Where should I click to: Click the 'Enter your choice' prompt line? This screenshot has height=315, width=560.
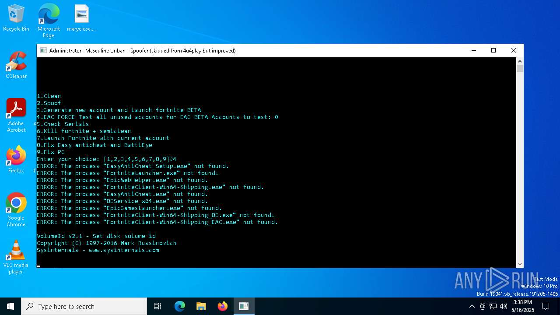(x=107, y=159)
